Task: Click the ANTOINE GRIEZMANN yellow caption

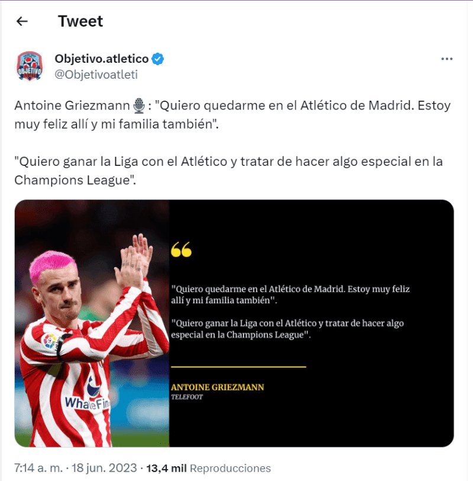Action: tap(218, 387)
